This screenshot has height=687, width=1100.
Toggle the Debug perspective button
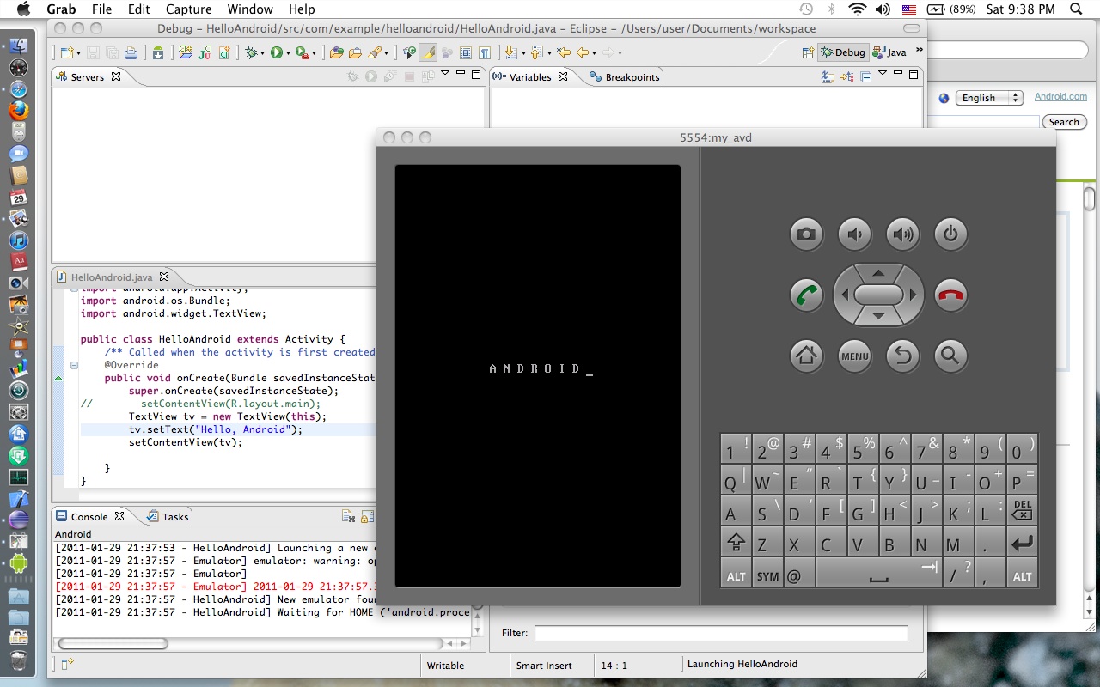pyautogui.click(x=842, y=52)
